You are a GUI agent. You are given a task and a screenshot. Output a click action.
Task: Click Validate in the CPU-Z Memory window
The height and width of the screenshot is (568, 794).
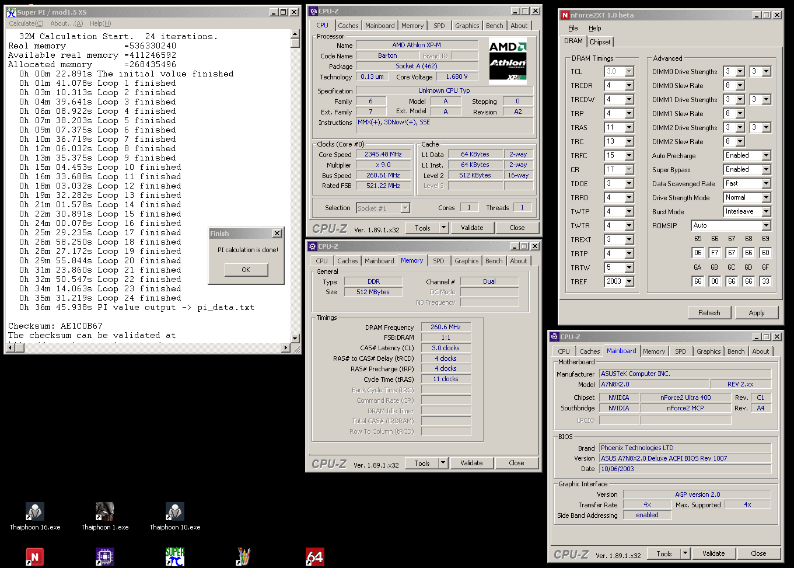[471, 463]
